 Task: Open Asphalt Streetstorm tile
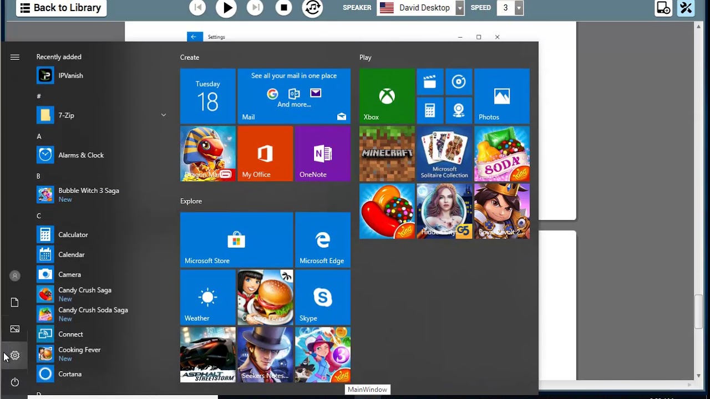tap(208, 355)
